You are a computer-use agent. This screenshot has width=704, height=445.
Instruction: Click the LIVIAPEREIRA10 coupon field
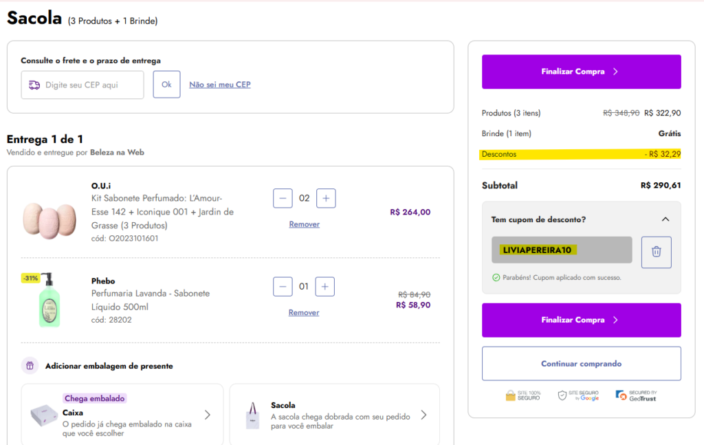pyautogui.click(x=561, y=250)
